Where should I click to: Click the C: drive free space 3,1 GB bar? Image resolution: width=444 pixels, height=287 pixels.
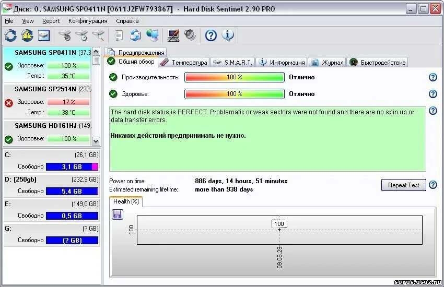click(72, 166)
